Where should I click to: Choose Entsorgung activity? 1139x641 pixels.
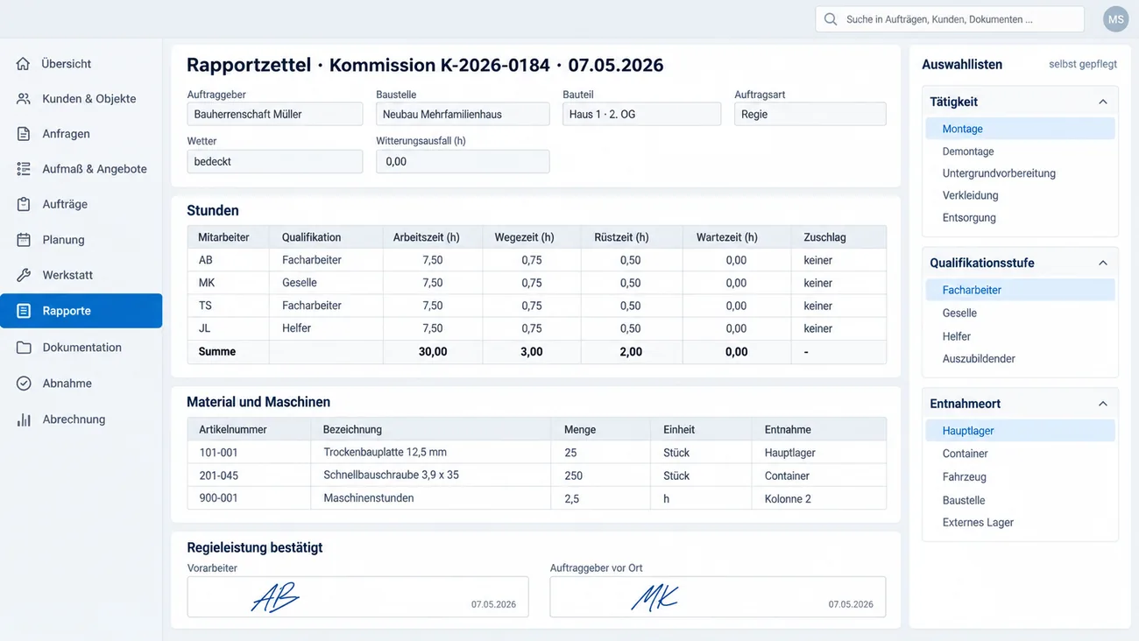1020,217
